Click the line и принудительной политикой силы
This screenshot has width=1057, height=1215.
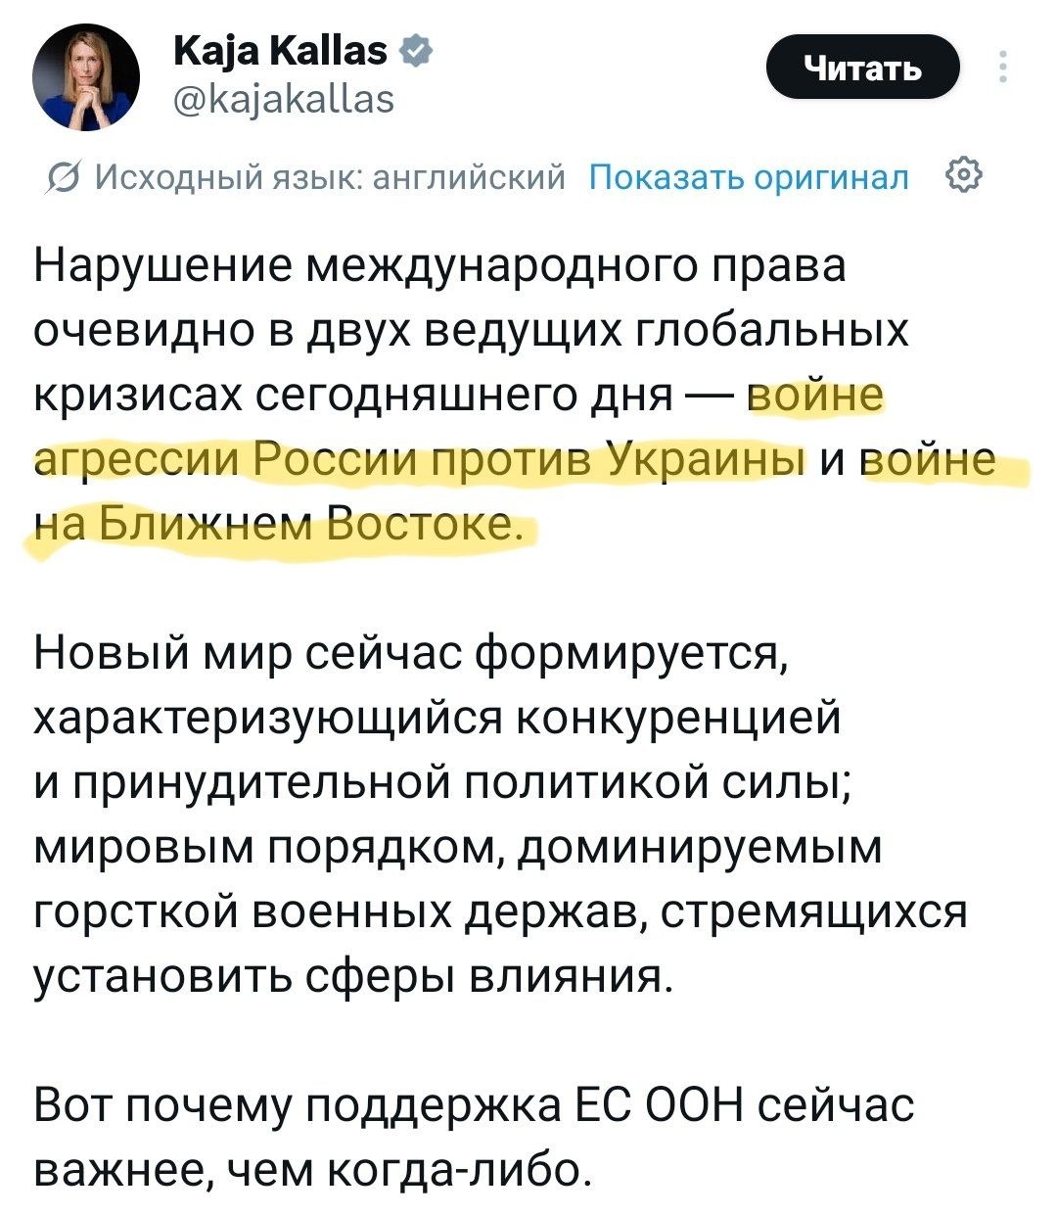click(x=440, y=782)
